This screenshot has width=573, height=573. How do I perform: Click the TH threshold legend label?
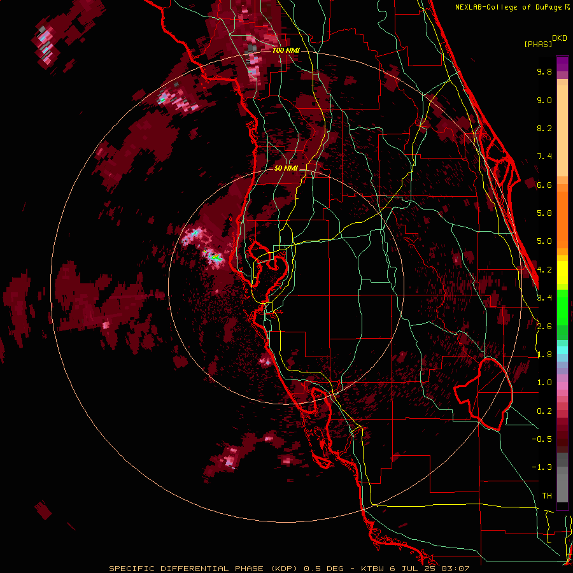[x=547, y=495]
